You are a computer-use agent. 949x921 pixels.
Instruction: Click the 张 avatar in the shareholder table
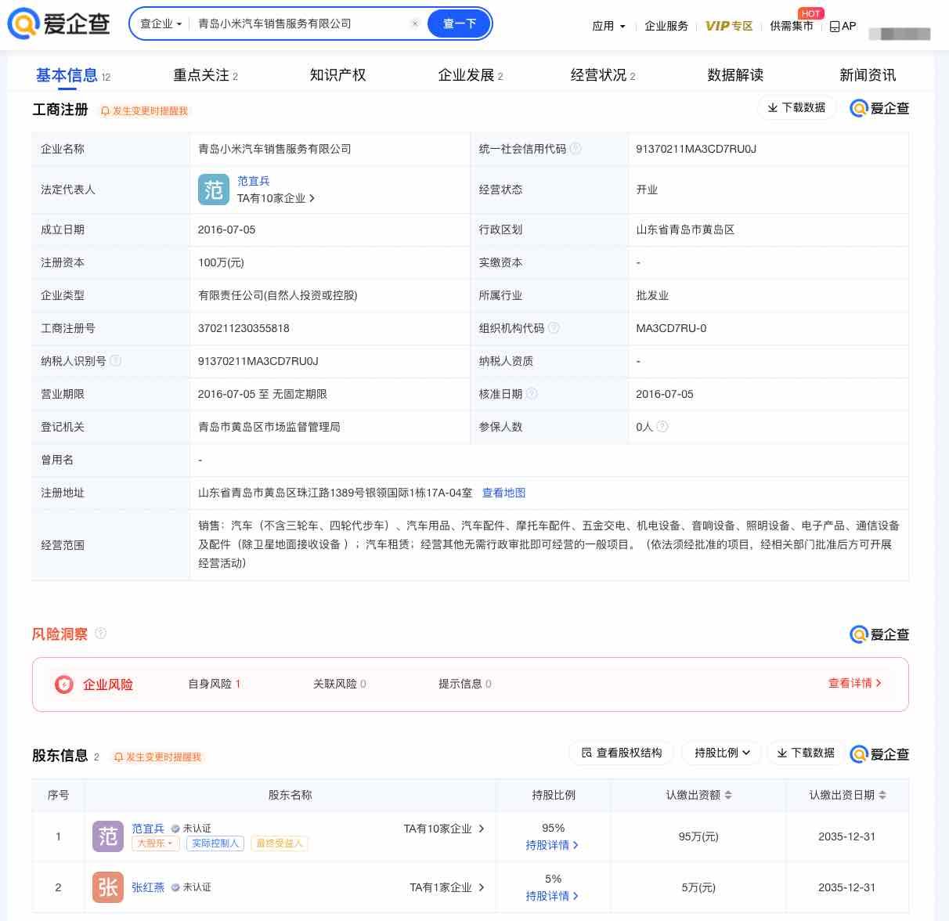click(108, 887)
